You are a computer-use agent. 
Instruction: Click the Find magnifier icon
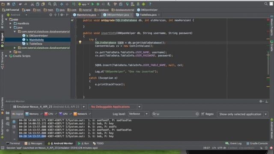(x=50, y=4)
